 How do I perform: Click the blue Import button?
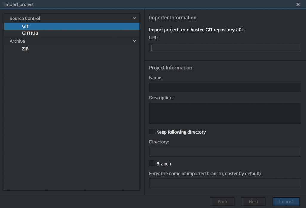click(286, 202)
